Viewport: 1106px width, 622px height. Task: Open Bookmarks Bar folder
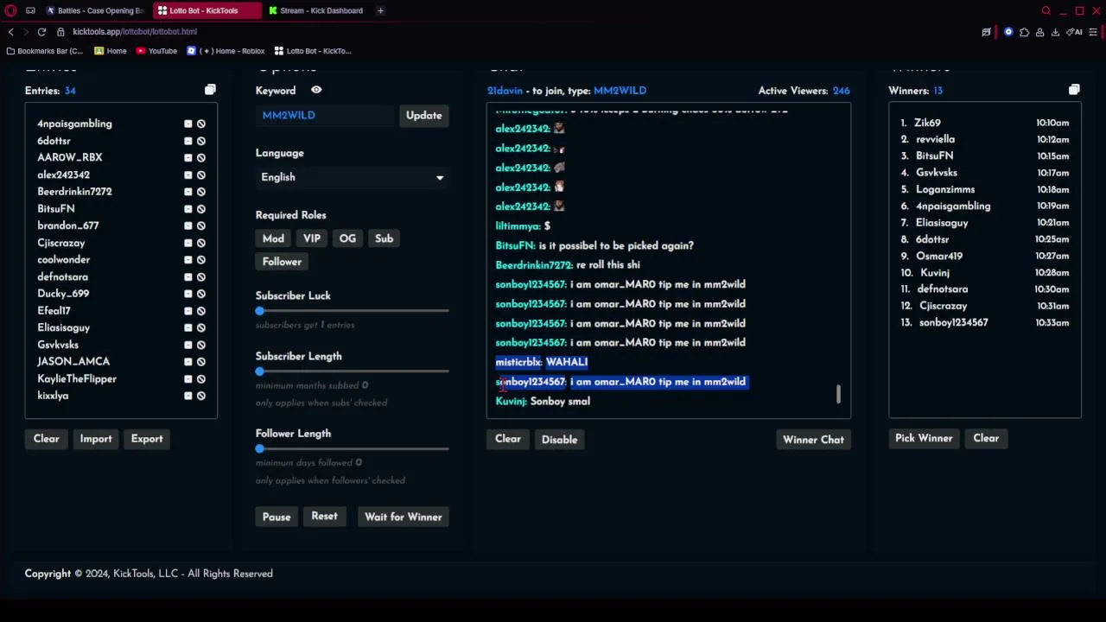coord(44,51)
